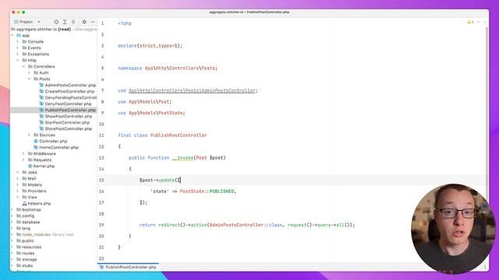Click the Collapse All icon in Project panel
499x280 pixels.
(x=73, y=22)
